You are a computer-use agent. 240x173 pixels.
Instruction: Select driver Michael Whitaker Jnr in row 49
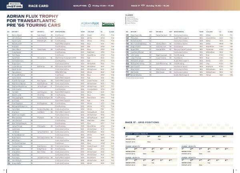[20, 106]
